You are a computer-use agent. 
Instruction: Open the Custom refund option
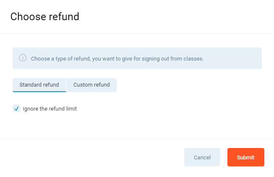tap(91, 85)
